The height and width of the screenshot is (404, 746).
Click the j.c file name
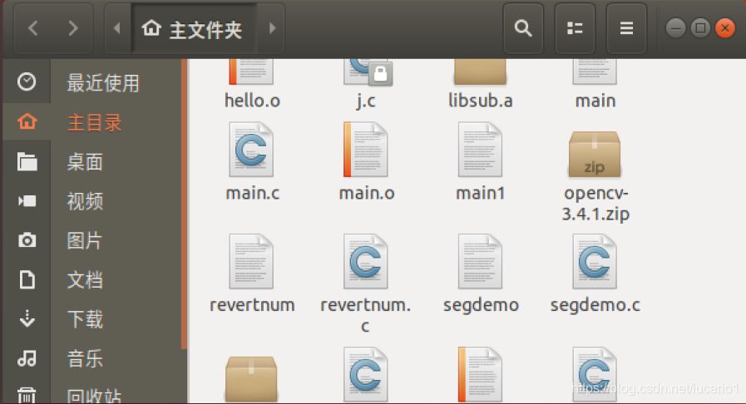coord(366,101)
